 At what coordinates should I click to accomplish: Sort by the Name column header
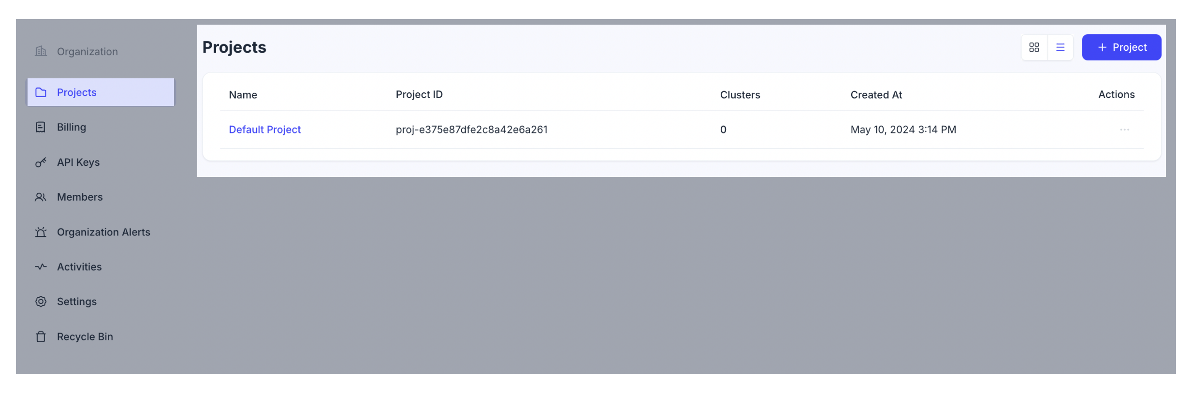(243, 94)
